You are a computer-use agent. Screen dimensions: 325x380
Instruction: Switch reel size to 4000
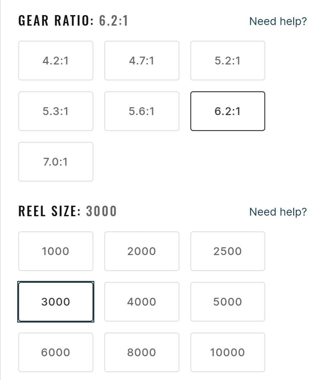(142, 302)
